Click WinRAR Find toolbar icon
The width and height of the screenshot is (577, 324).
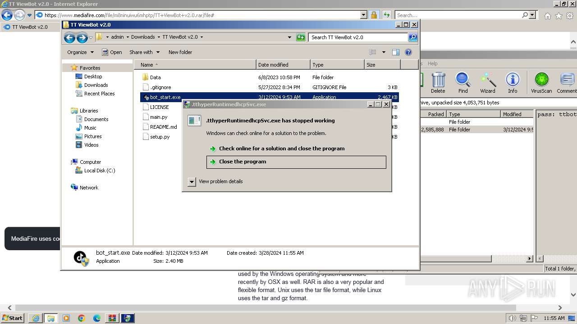(463, 83)
